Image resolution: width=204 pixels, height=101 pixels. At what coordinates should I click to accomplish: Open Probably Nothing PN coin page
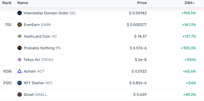42,48
